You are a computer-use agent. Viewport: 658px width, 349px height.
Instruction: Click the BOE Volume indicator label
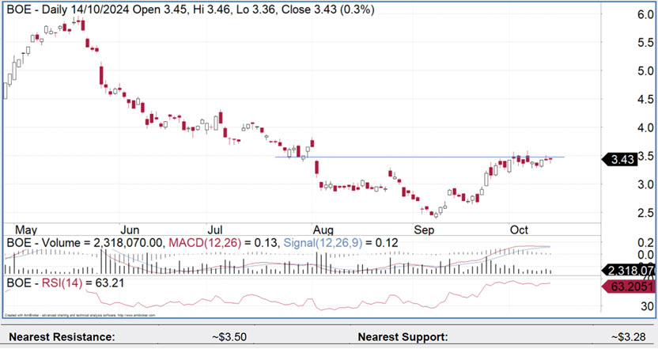pyautogui.click(x=79, y=242)
